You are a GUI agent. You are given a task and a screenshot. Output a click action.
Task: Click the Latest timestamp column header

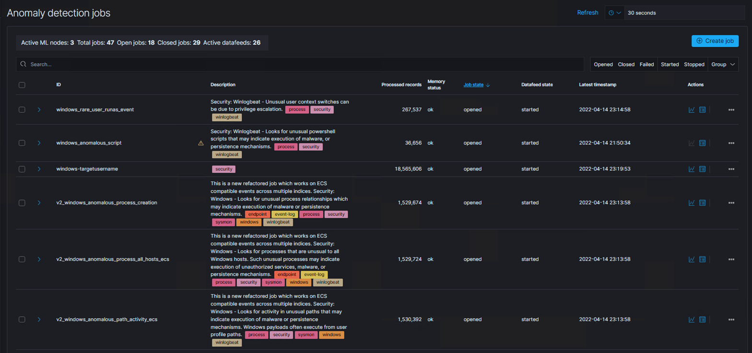[x=598, y=85]
